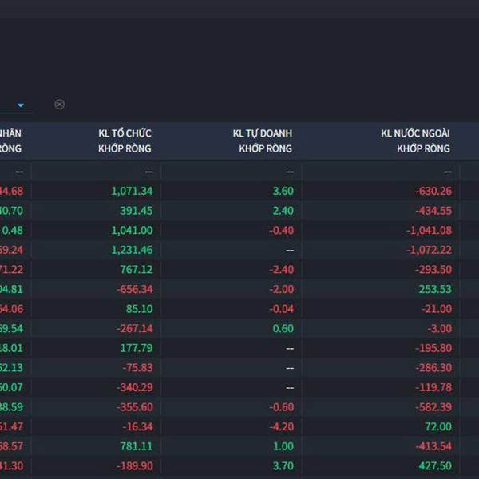Image resolution: width=479 pixels, height=479 pixels.
Task: Select cell value -656.34
Action: (x=135, y=289)
